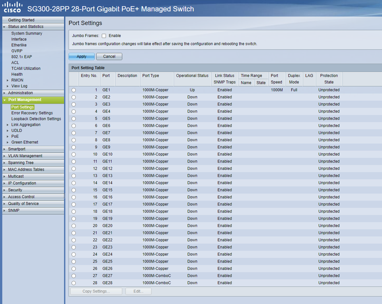
Task: Choose the GE28 port radio button
Action: (x=74, y=283)
